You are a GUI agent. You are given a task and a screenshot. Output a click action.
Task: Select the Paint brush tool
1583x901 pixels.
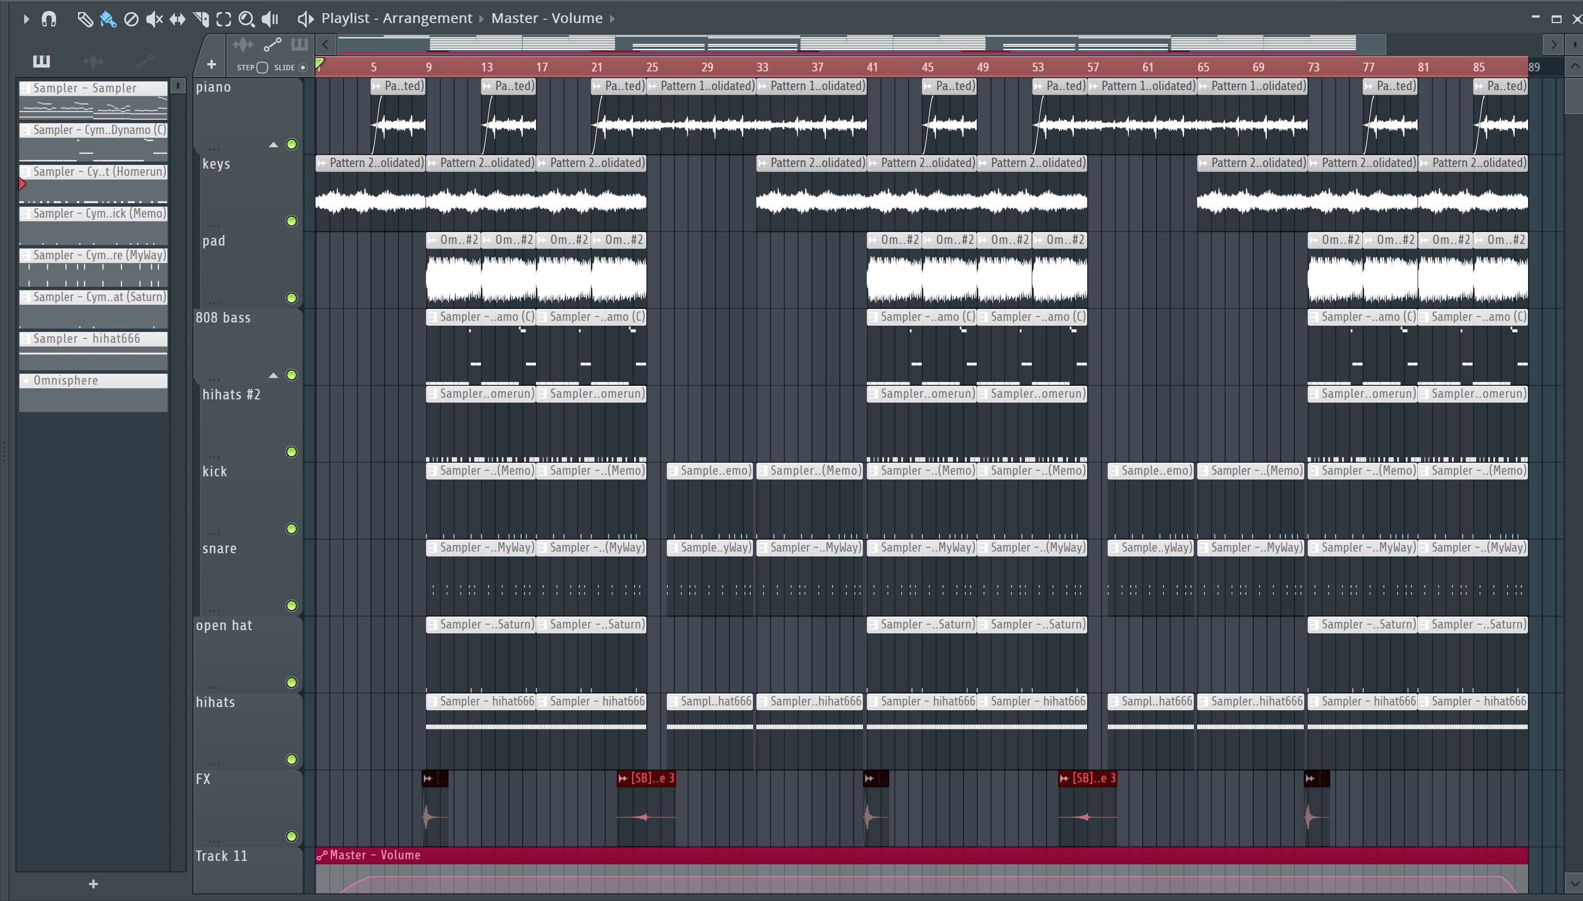pyautogui.click(x=108, y=19)
